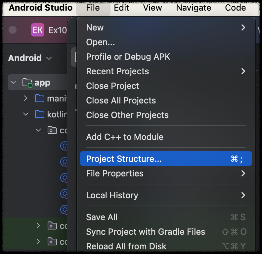
Task: Click the first package icon under kotlin
Action: pyautogui.click(x=52, y=130)
